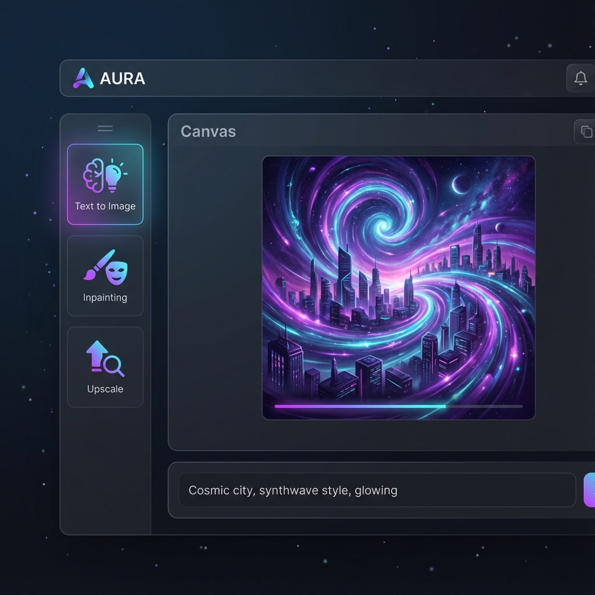Viewport: 595px width, 595px height.
Task: Click the AURA brand name text
Action: (122, 78)
